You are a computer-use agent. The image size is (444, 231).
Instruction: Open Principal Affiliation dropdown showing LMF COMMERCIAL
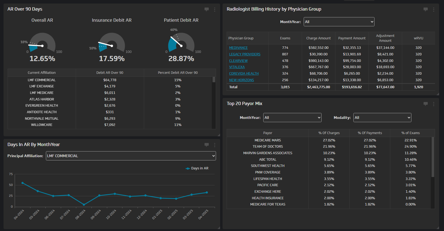pyautogui.click(x=131, y=156)
